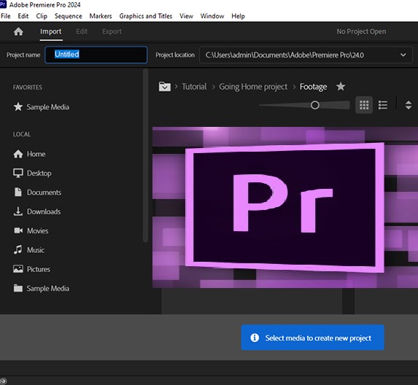Screen dimensions: 418x385
Task: Open the Movies location in sidebar
Action: 31,230
